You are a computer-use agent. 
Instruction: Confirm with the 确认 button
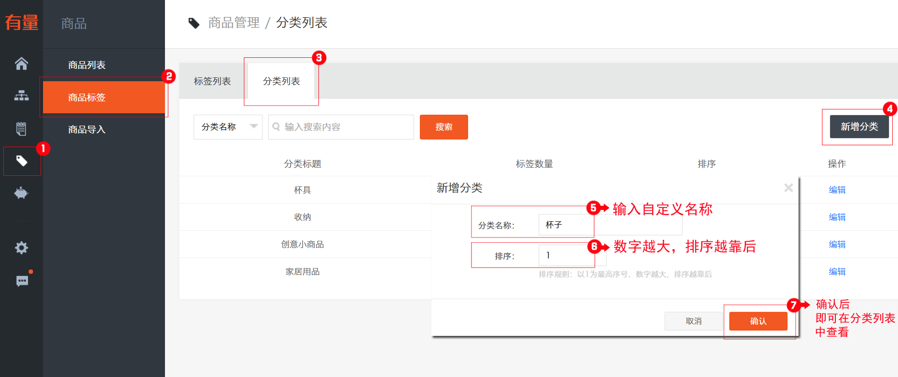(758, 321)
